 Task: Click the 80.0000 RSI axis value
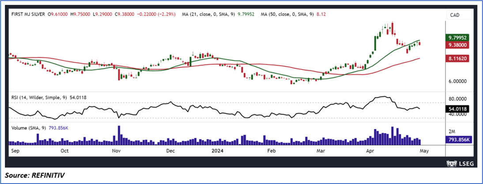(458, 99)
